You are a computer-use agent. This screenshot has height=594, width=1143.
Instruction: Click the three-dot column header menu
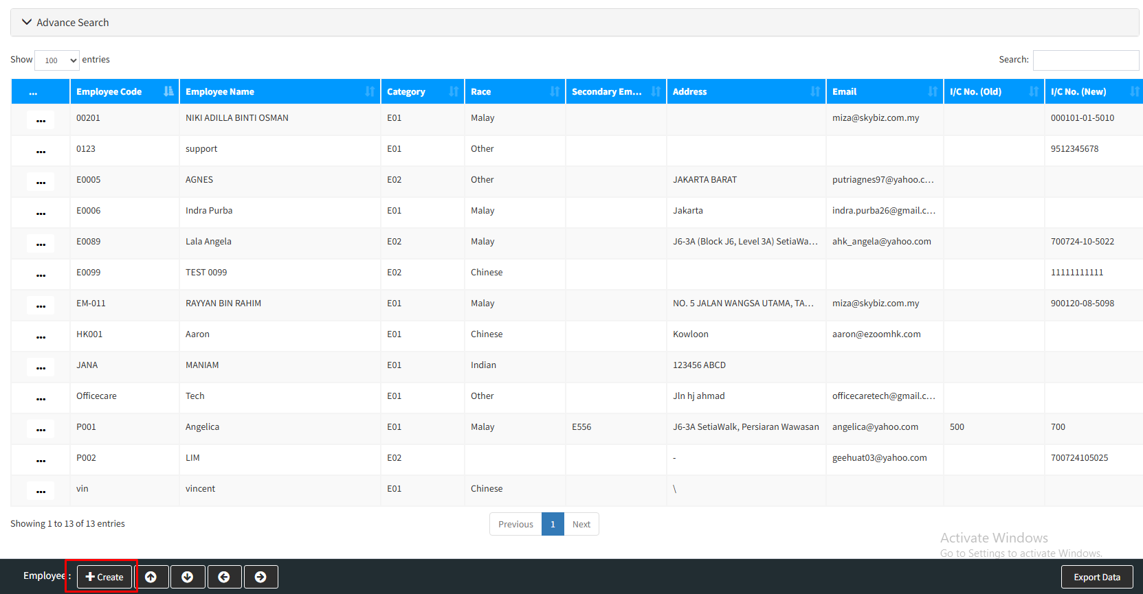point(33,92)
